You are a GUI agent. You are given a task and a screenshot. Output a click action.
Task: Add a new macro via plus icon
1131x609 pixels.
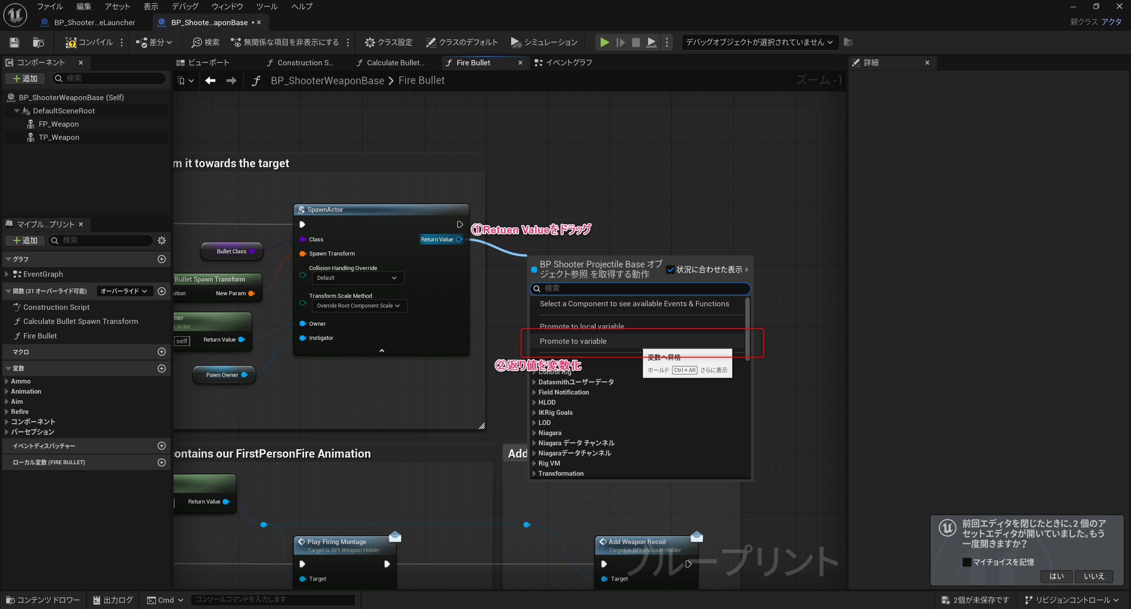point(162,352)
